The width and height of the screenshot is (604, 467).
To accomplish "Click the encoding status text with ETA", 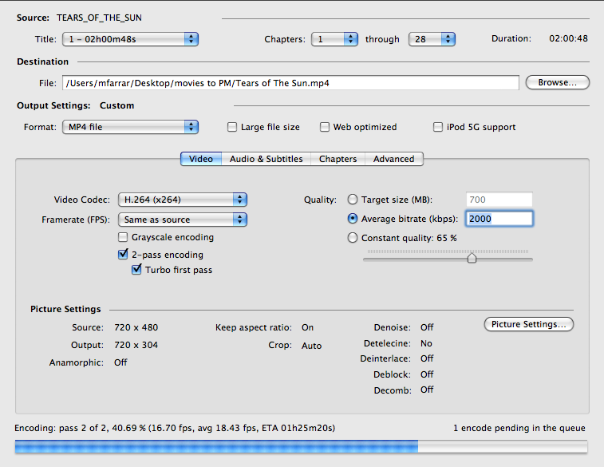I will coord(175,428).
